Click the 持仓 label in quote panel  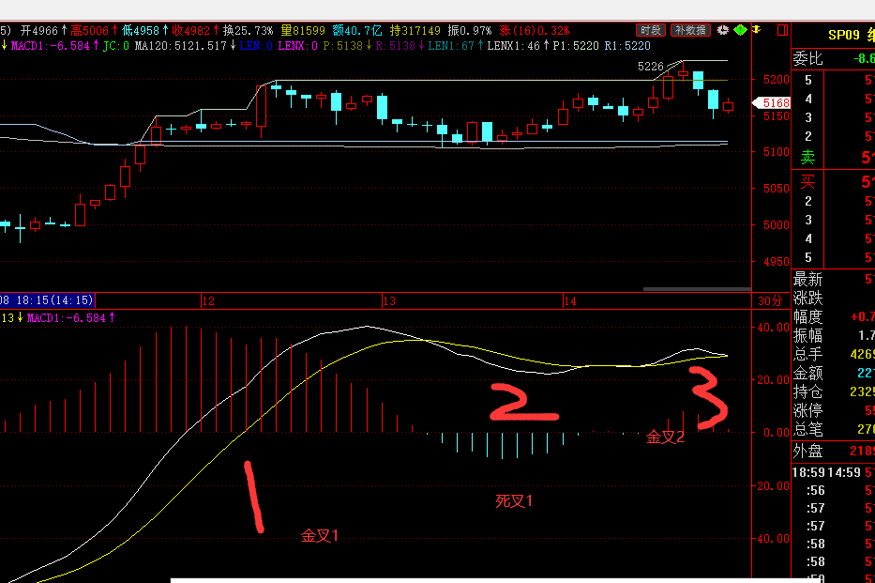point(807,392)
